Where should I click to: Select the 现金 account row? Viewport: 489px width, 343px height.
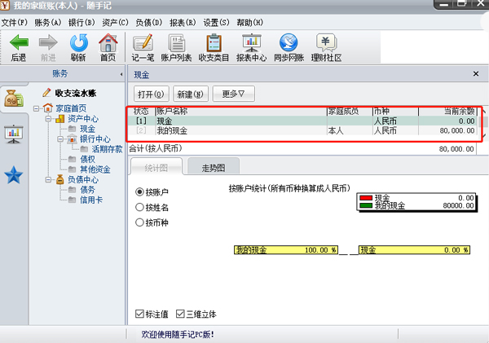[302, 121]
